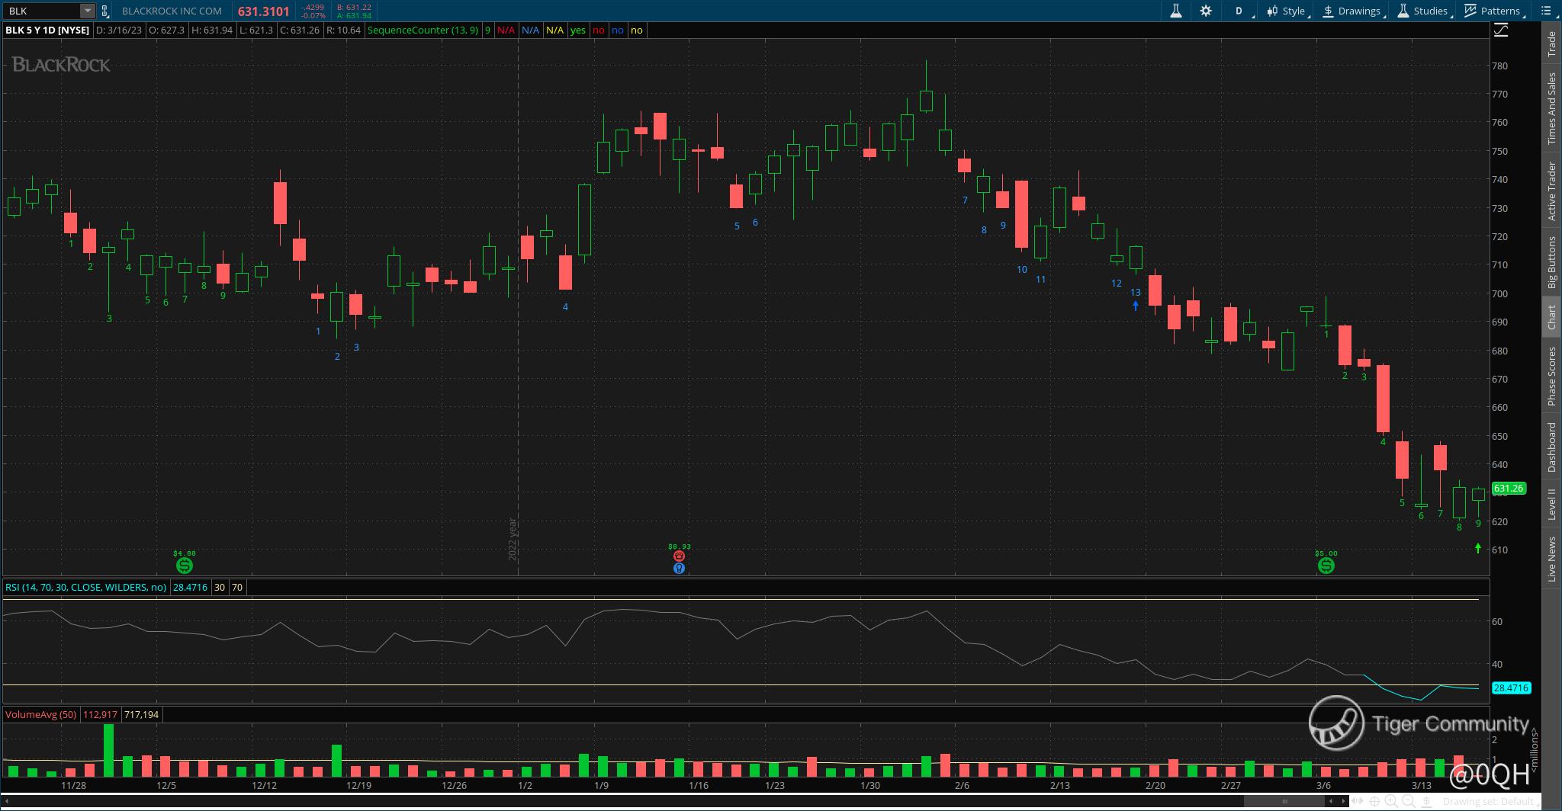
Task: Click the green up arrow buy signal
Action: coord(1478,548)
